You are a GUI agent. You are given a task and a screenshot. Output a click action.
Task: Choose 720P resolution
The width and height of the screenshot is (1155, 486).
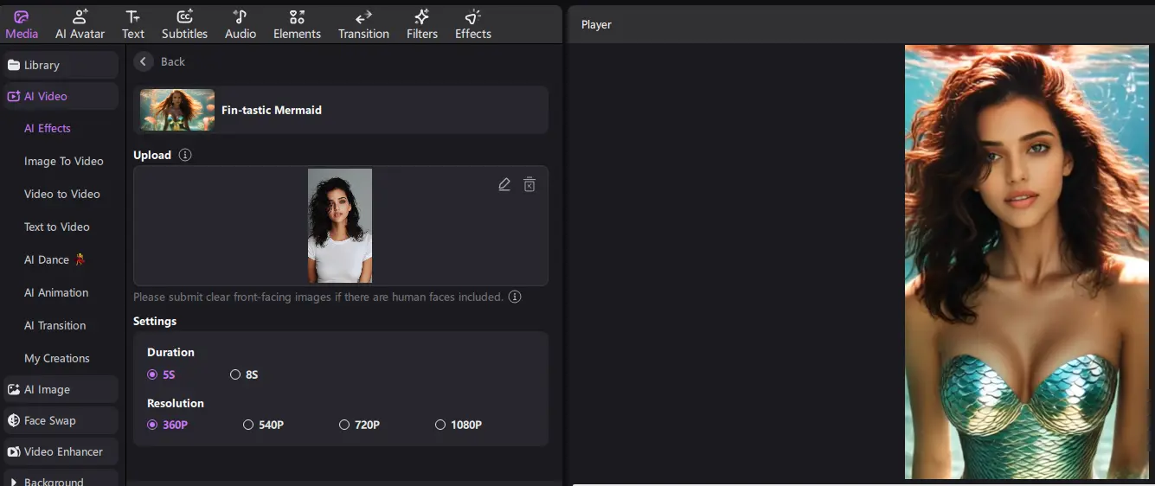(344, 425)
